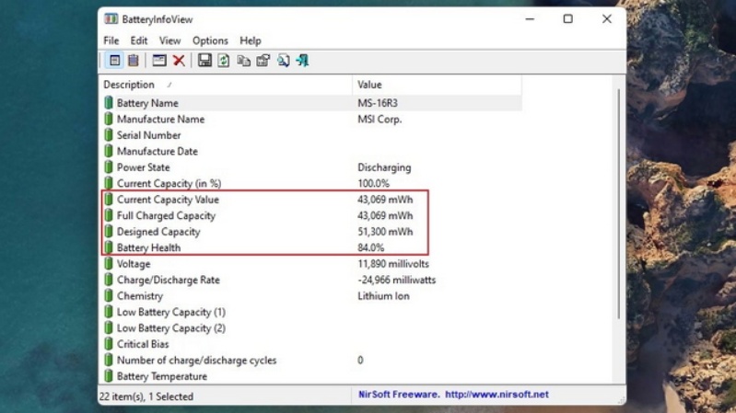The height and width of the screenshot is (413, 736).
Task: Open the Edit menu
Action: pyautogui.click(x=139, y=40)
